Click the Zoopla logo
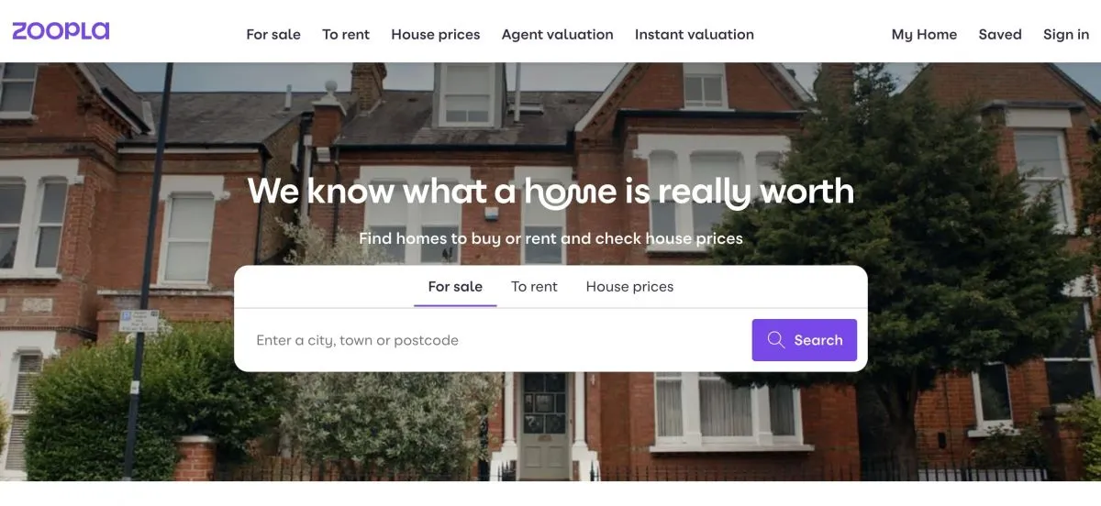 (61, 31)
